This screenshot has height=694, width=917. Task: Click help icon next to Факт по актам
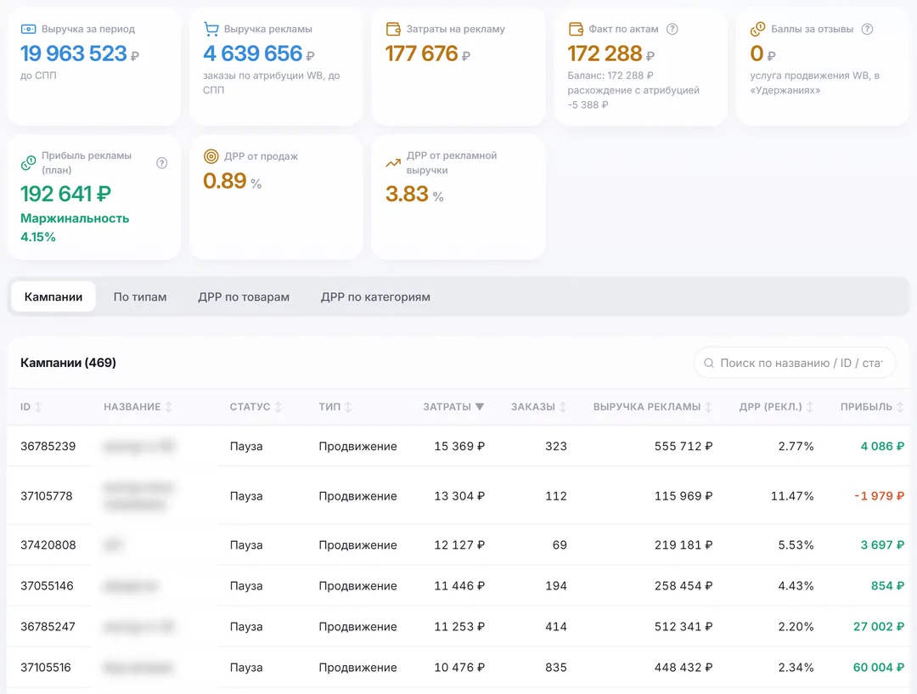672,29
